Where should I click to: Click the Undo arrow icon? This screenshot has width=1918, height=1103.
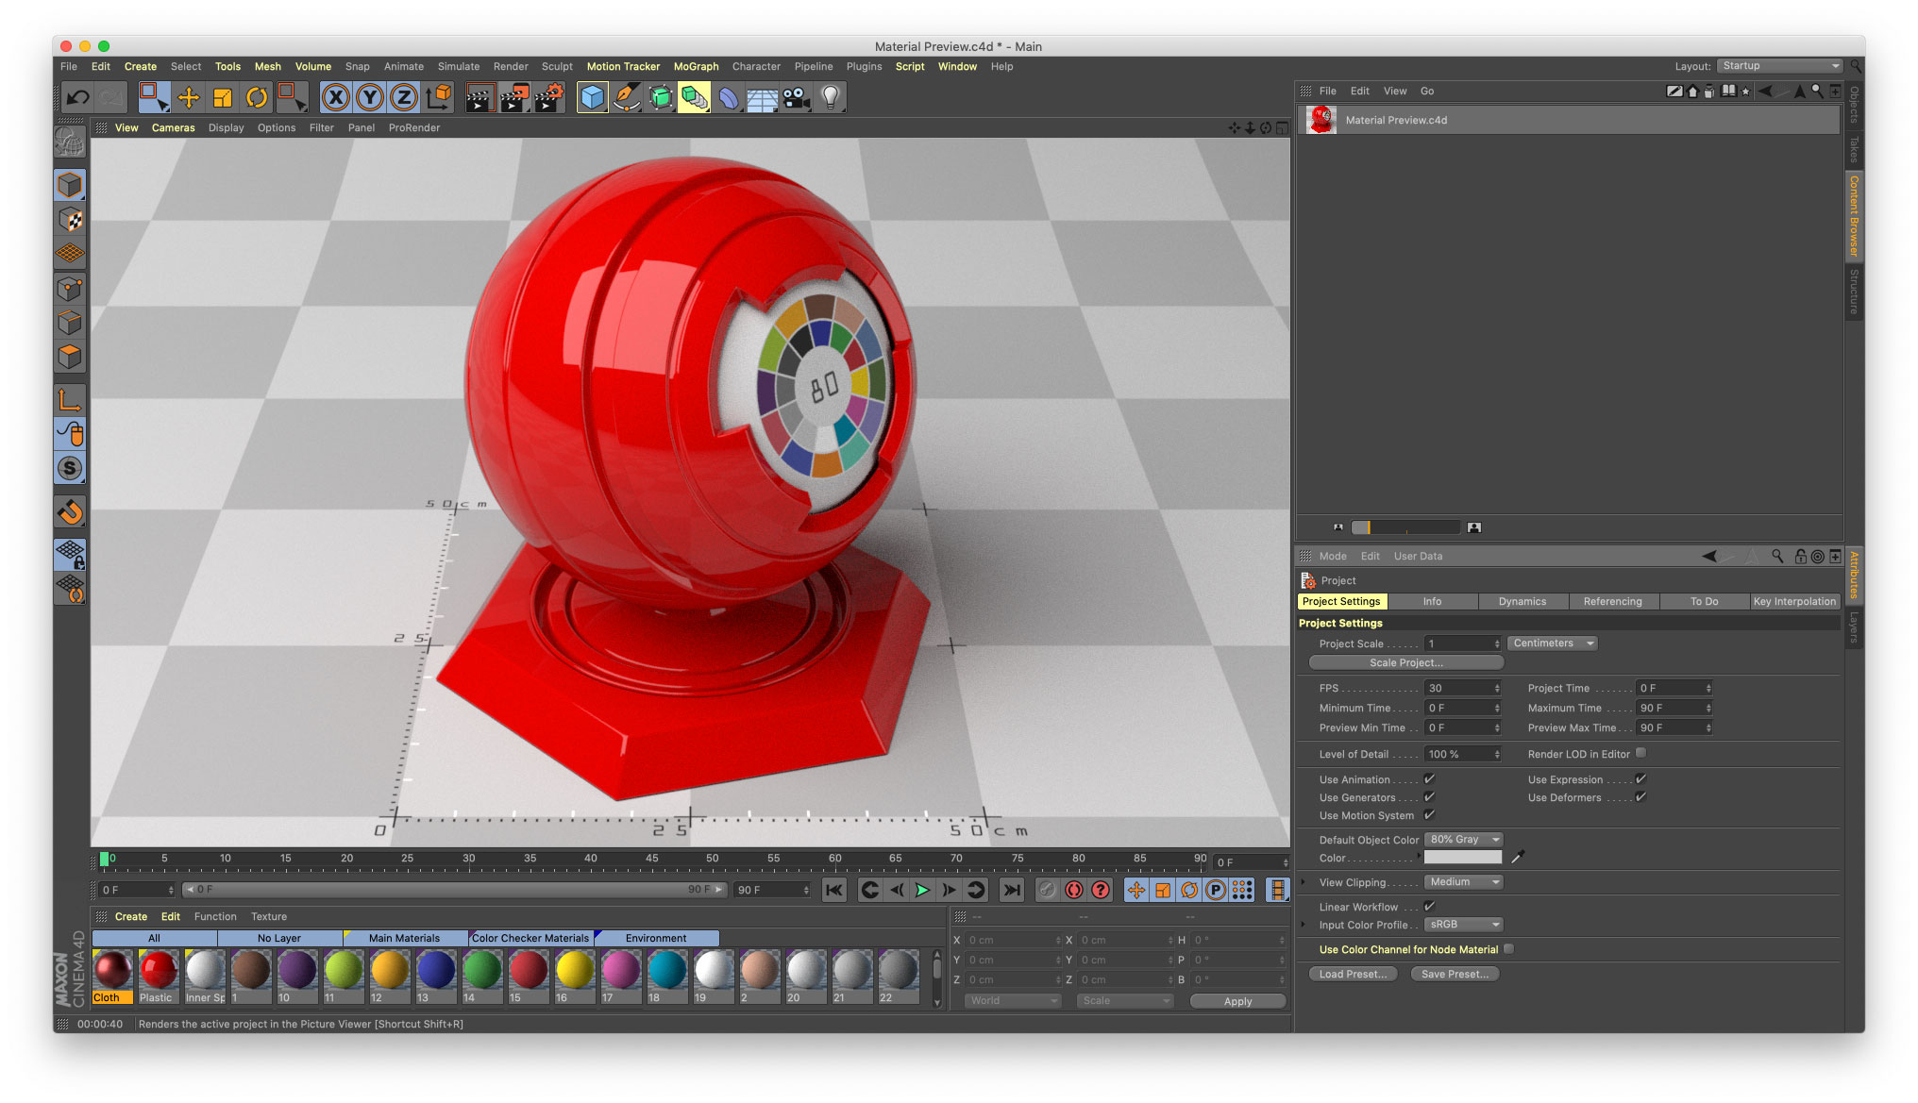tap(77, 97)
